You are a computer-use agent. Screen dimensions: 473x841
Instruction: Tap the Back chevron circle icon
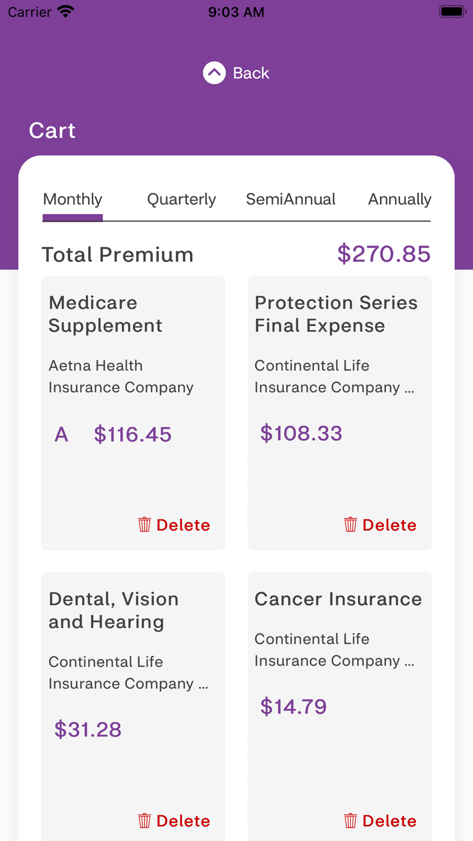(x=214, y=73)
